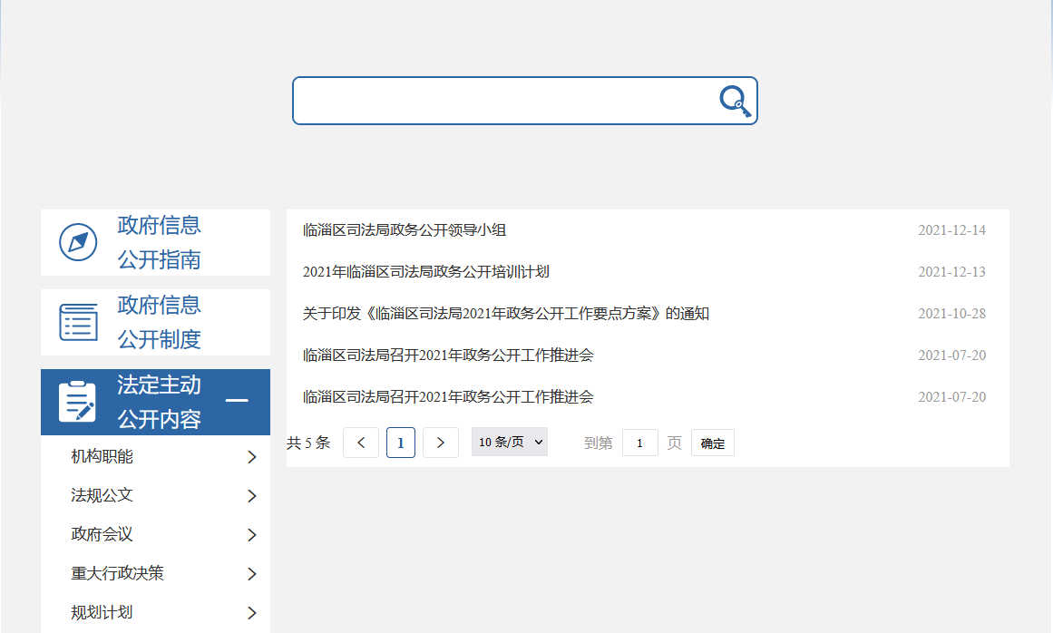Click the clipboard icon beside 法定主动公开内容
Image resolution: width=1053 pixels, height=633 pixels.
pyautogui.click(x=77, y=402)
